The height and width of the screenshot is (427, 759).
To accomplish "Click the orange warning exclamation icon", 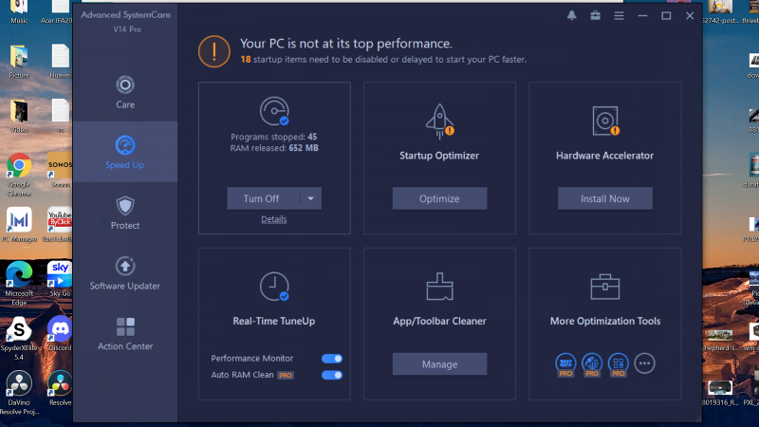I will click(x=214, y=51).
